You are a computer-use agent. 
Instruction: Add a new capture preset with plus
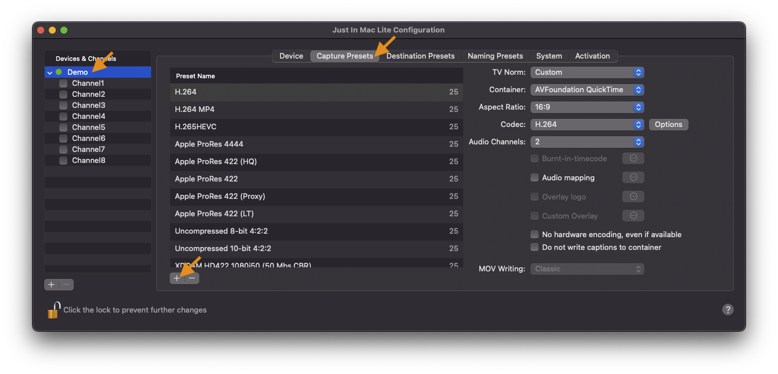177,278
